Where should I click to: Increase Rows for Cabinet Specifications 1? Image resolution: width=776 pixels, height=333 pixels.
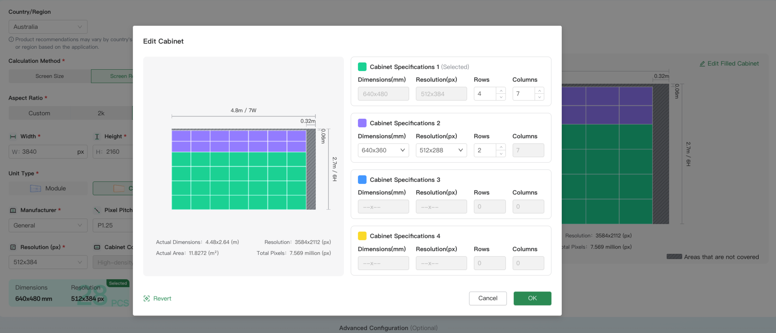tap(501, 91)
